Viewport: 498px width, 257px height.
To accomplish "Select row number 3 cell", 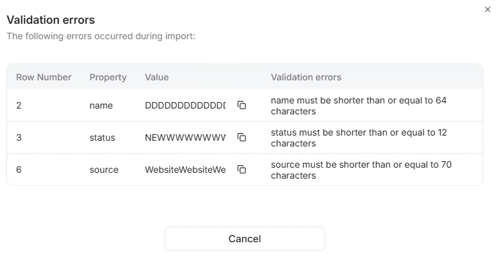I will pos(19,137).
